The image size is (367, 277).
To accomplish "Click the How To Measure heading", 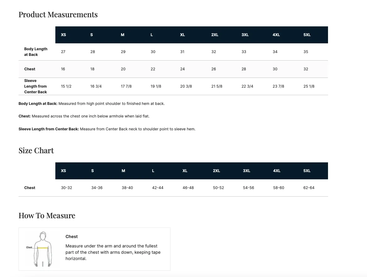I will [x=47, y=216].
